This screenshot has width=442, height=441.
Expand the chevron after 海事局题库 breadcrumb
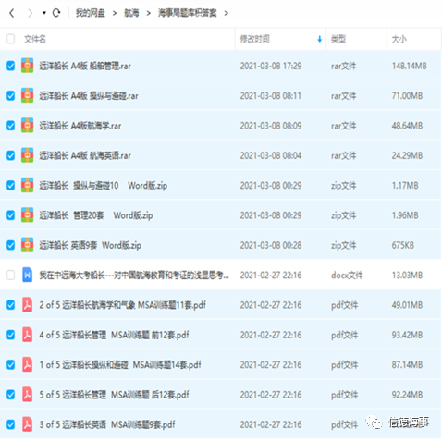227,13
